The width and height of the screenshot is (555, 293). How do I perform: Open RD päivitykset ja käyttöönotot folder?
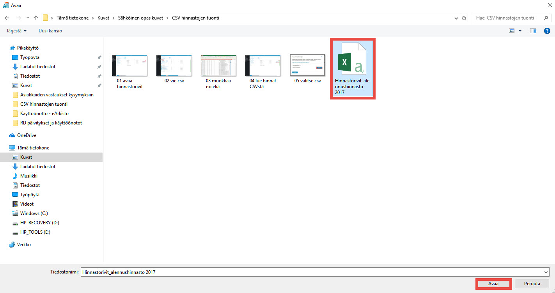coord(51,123)
